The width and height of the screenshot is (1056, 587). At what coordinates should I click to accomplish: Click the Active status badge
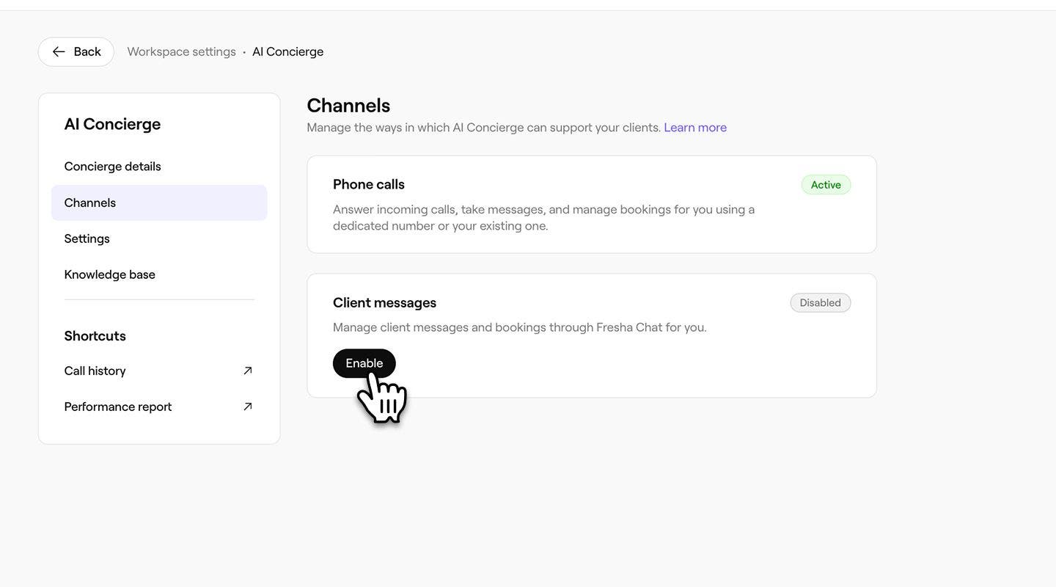coord(826,185)
